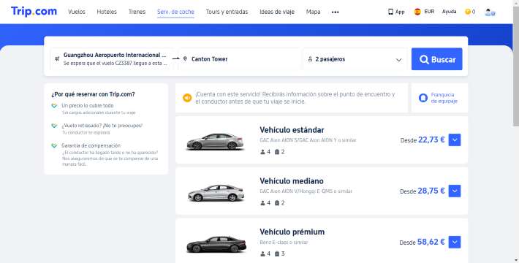Click the location pin icon by Canton Tower
The height and width of the screenshot is (263, 519).
click(x=185, y=58)
